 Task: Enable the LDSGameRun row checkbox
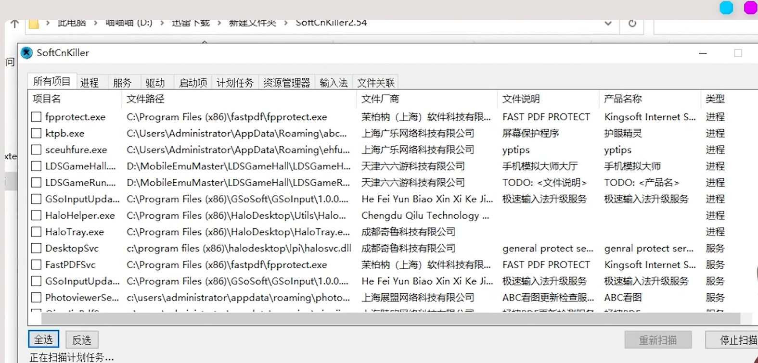click(36, 183)
